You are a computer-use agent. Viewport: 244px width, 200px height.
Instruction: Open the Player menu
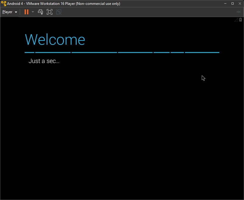(x=10, y=12)
